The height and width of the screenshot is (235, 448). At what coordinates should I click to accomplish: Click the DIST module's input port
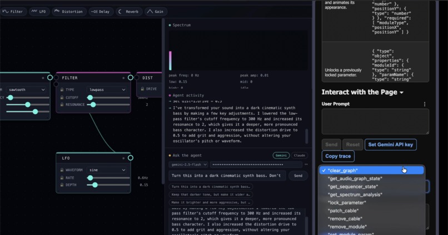(x=137, y=78)
